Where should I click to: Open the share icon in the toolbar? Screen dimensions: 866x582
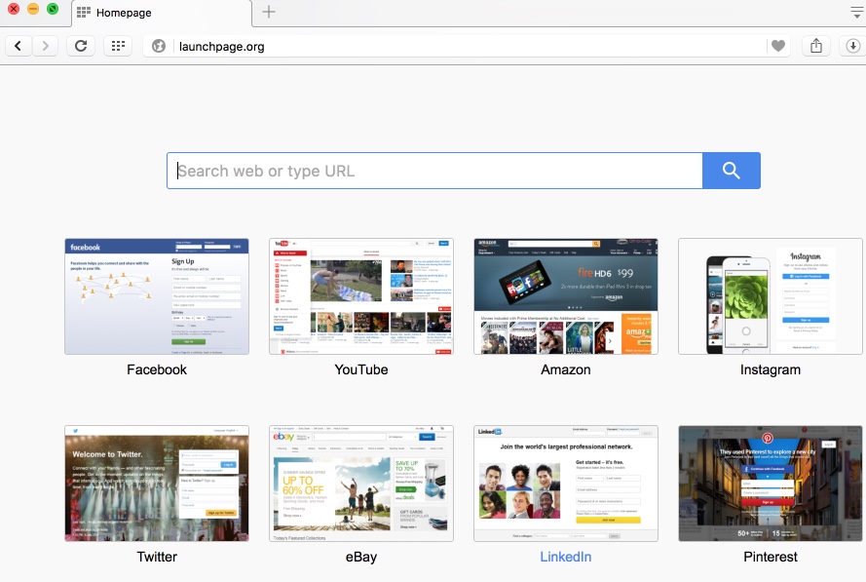click(816, 46)
